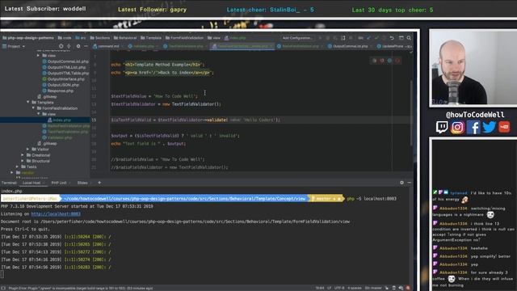Viewport: 517px width, 291px height.
Task: Click the editor vertical scrollbar
Action: coord(411,112)
